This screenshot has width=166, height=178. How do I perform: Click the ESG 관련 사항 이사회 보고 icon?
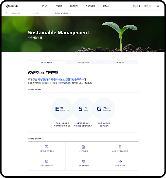(120, 147)
